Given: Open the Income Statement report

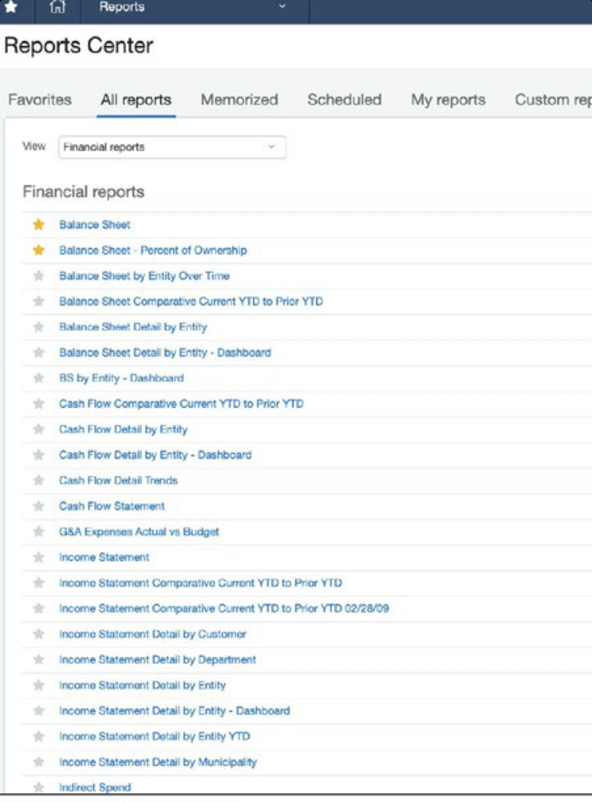Looking at the screenshot, I should (x=104, y=558).
